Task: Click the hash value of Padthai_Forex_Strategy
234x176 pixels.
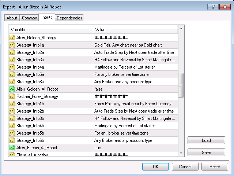Action: [x=111, y=96]
